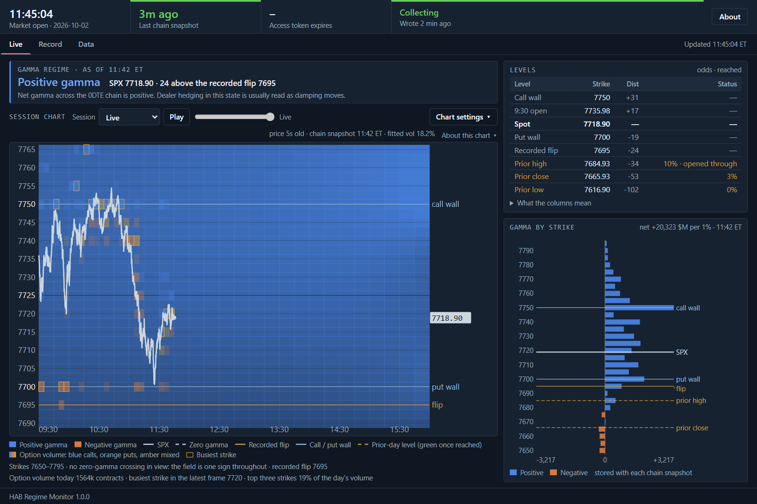The image size is (757, 504).
Task: Click the put wall bar at strike 7700
Action: pos(625,379)
